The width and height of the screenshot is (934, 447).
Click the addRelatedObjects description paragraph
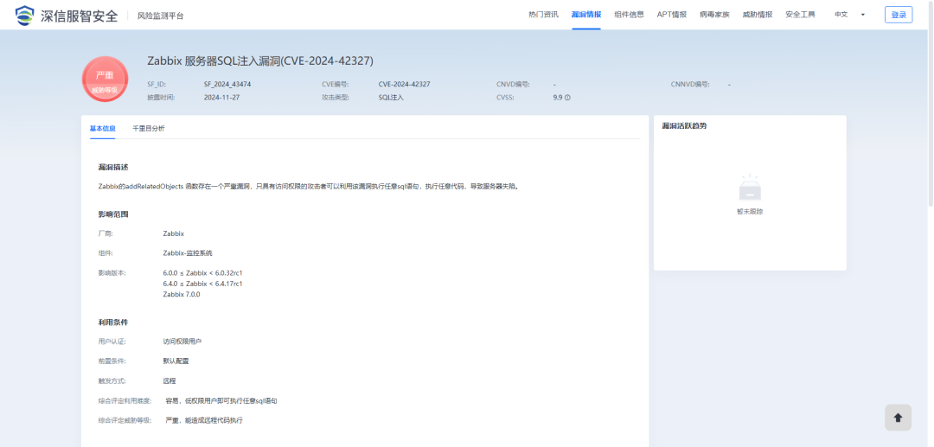click(309, 186)
